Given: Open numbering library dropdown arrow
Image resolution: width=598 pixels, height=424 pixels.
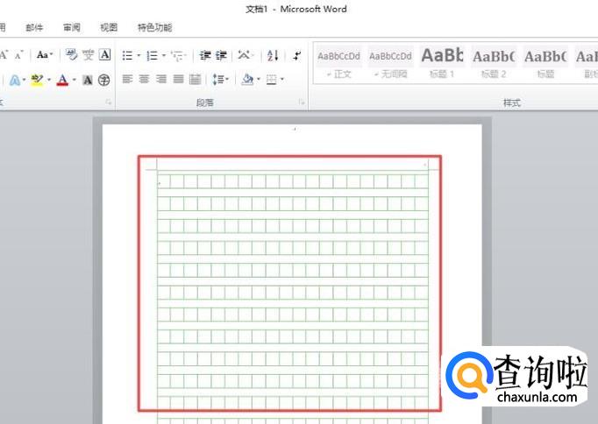Looking at the screenshot, I should (x=164, y=55).
